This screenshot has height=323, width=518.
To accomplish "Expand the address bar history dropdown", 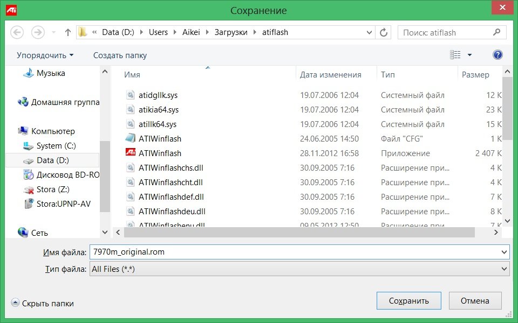I will click(x=369, y=32).
